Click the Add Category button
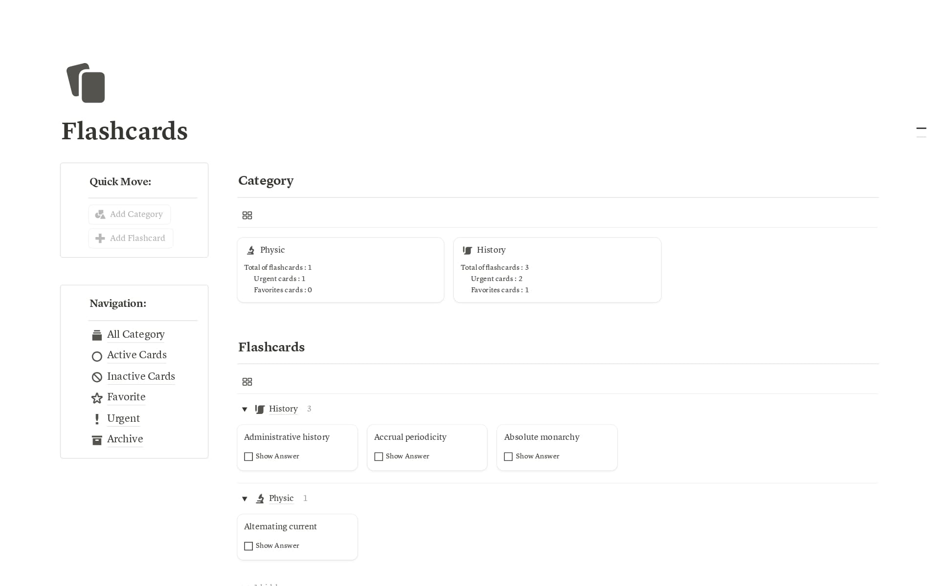This screenshot has width=939, height=586. click(x=129, y=214)
